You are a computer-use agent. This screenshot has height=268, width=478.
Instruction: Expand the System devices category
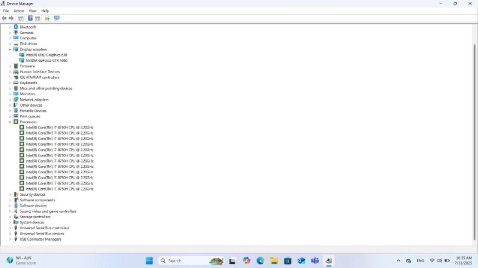10,222
